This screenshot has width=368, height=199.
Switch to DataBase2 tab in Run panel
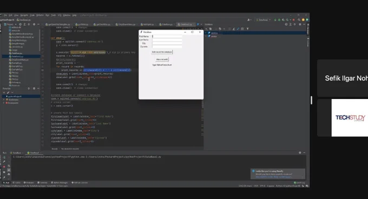34,153
